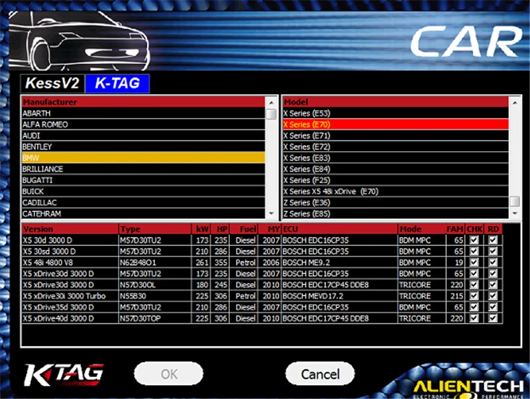Click the Mode column header
This screenshot has width=530, height=399.
(421, 229)
